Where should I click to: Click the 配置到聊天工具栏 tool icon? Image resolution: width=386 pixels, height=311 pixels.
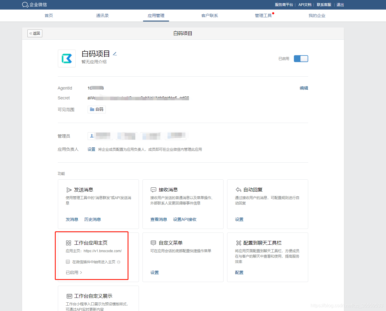click(238, 243)
